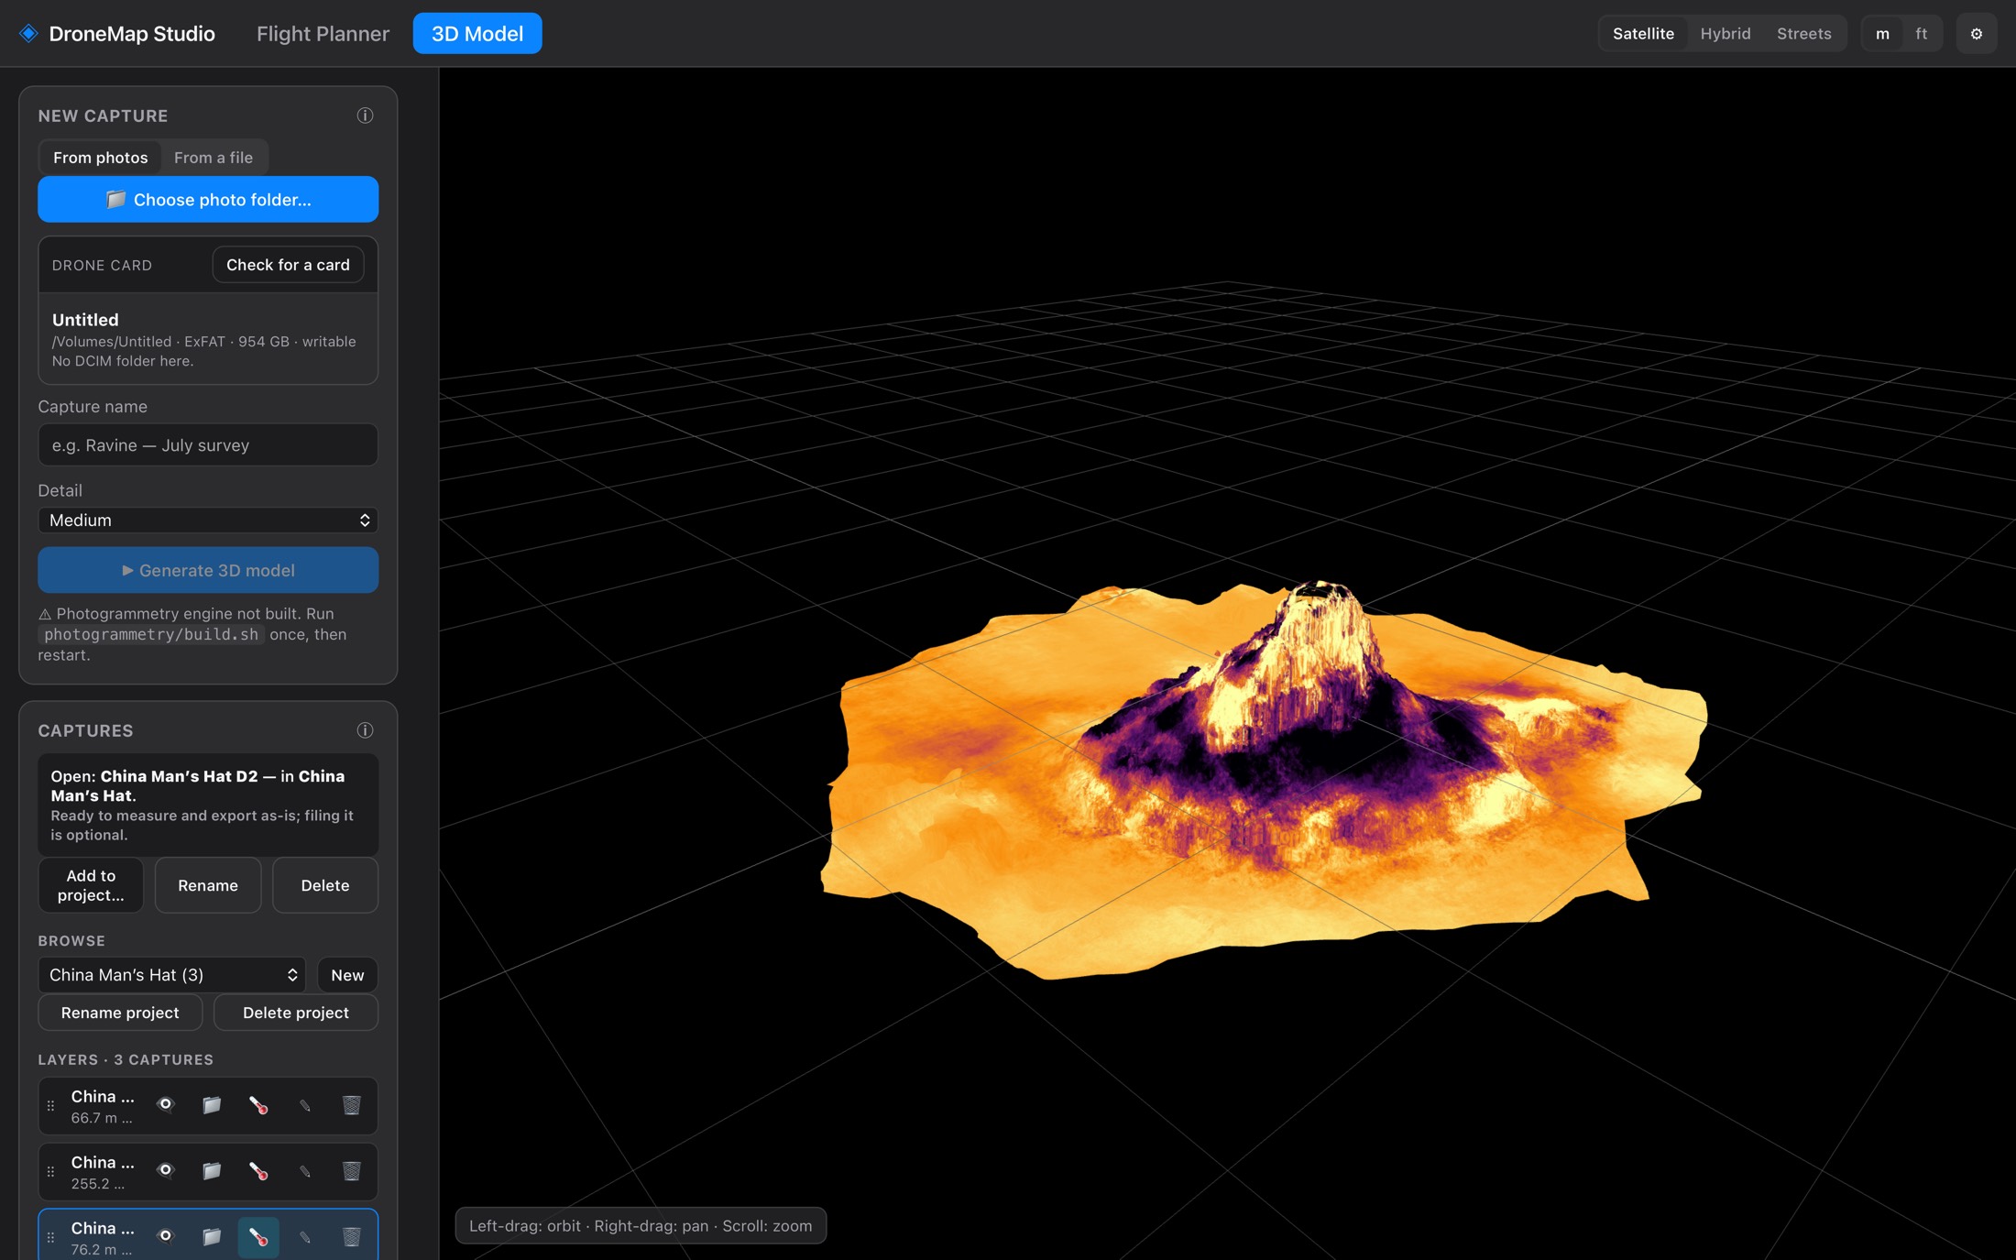Trash the 76.2 m layer
This screenshot has height=1260, width=2016.
click(351, 1237)
